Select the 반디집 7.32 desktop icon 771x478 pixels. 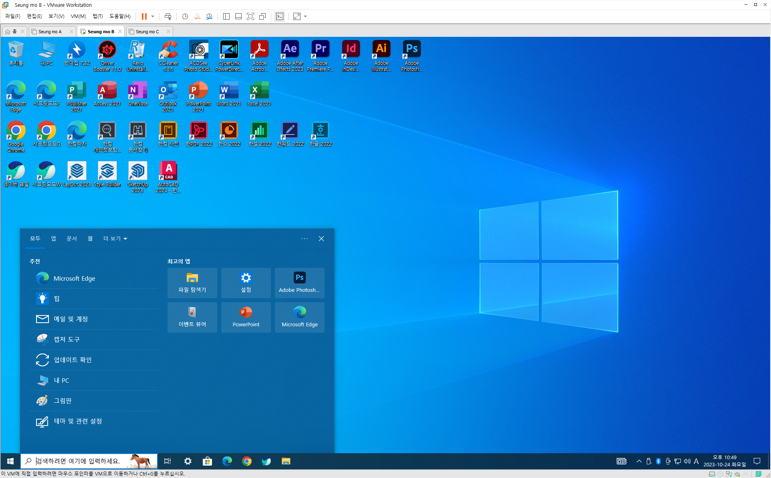coord(77,53)
